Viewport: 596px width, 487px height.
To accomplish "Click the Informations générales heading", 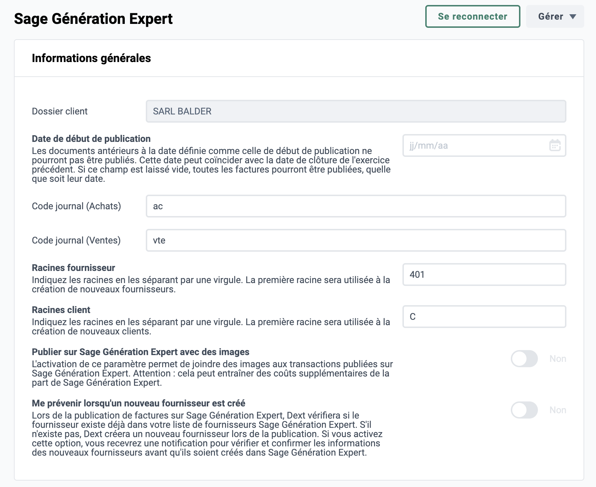I will coord(91,58).
